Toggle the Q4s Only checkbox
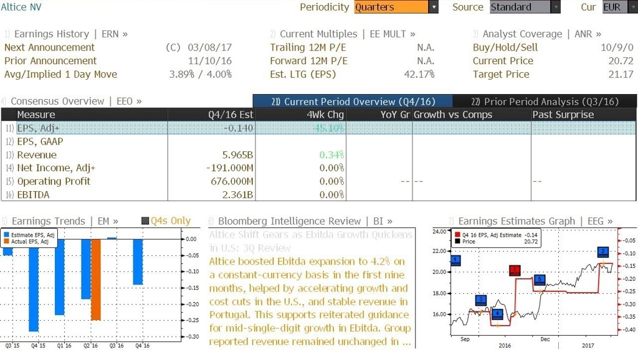 point(145,221)
